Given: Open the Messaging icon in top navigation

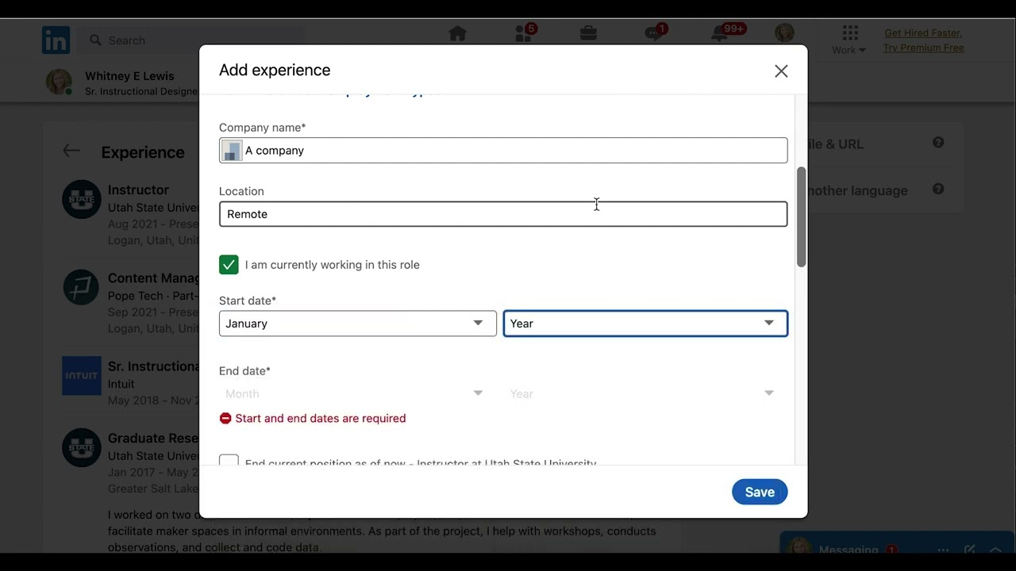Looking at the screenshot, I should 654,33.
